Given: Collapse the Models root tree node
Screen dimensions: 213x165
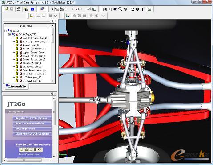Looking at the screenshot, I should 6,31.
